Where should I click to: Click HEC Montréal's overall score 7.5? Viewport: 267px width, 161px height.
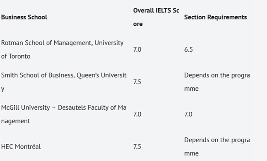(137, 147)
